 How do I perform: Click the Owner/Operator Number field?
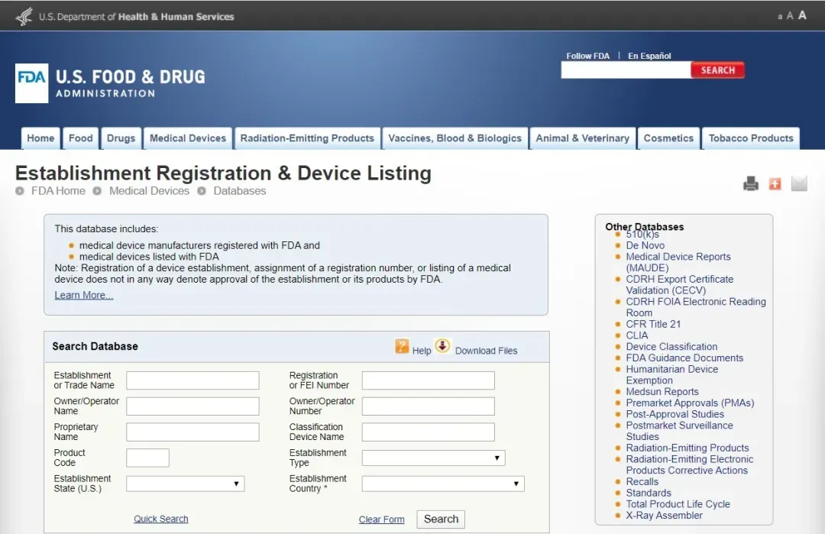429,406
